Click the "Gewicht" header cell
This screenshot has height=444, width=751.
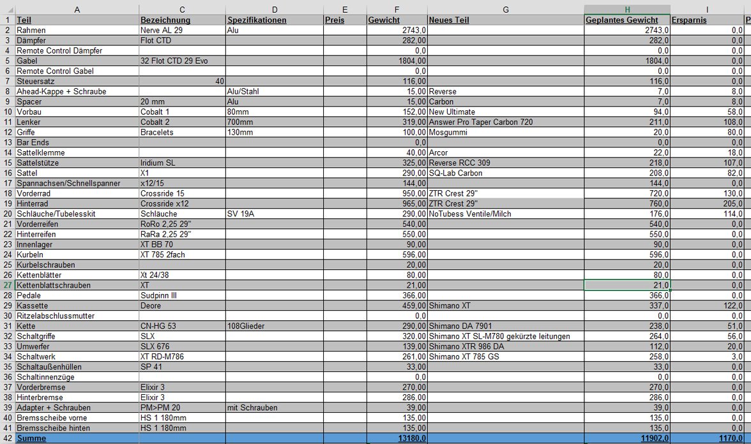click(x=397, y=20)
